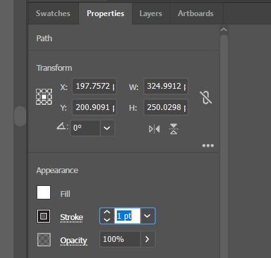This screenshot has width=271, height=258.
Task: Click the Path object label
Action: [x=44, y=39]
